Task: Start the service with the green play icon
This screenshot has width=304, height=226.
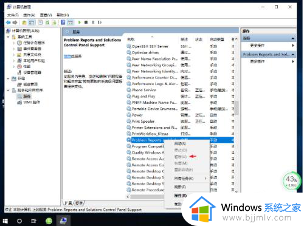Action: (80, 22)
